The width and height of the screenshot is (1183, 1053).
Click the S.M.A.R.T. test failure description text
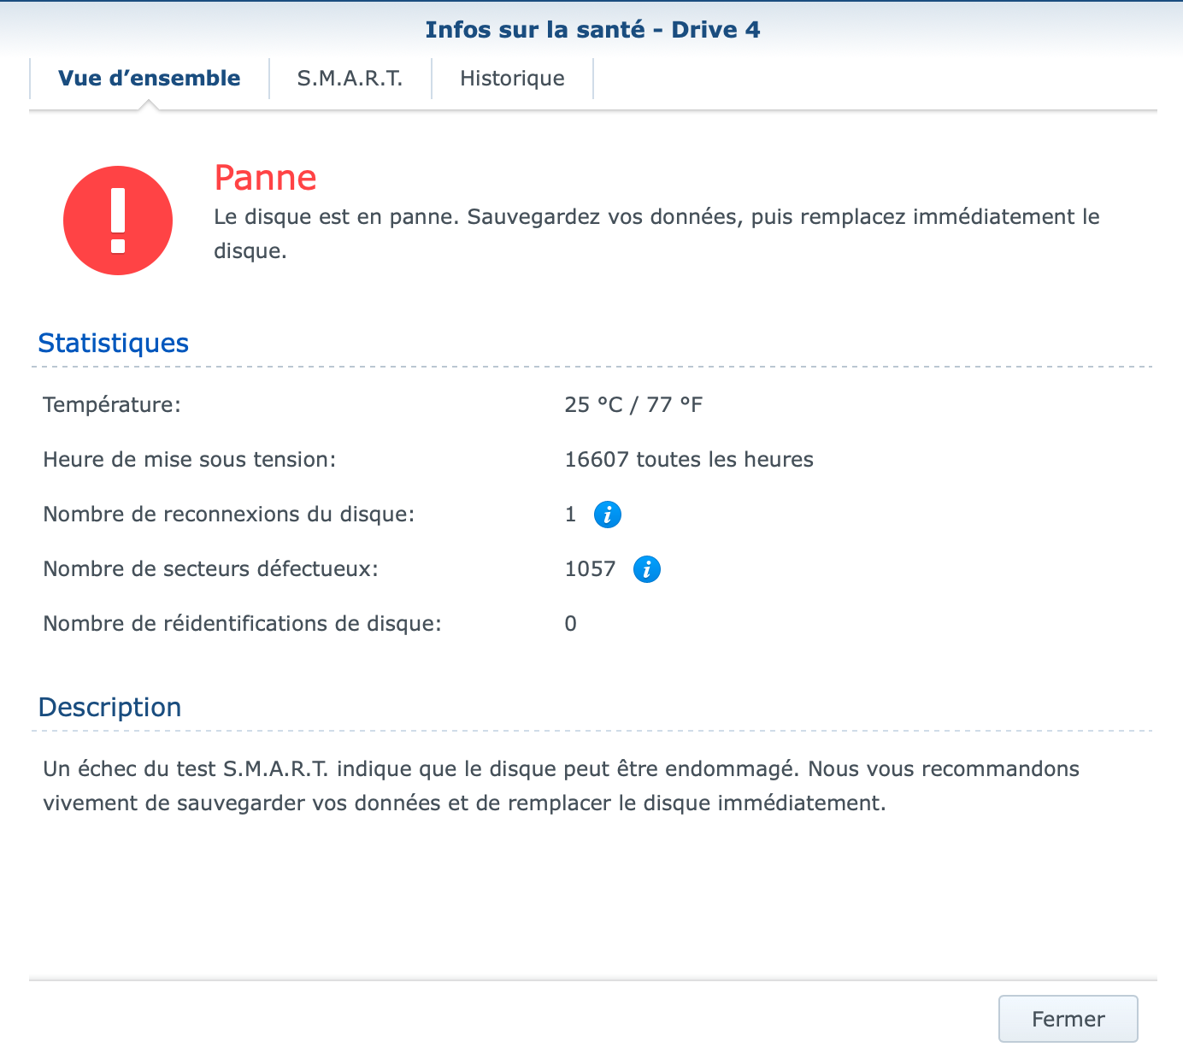click(561, 786)
